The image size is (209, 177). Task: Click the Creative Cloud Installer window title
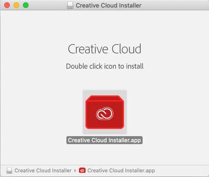pyautogui.click(x=108, y=6)
